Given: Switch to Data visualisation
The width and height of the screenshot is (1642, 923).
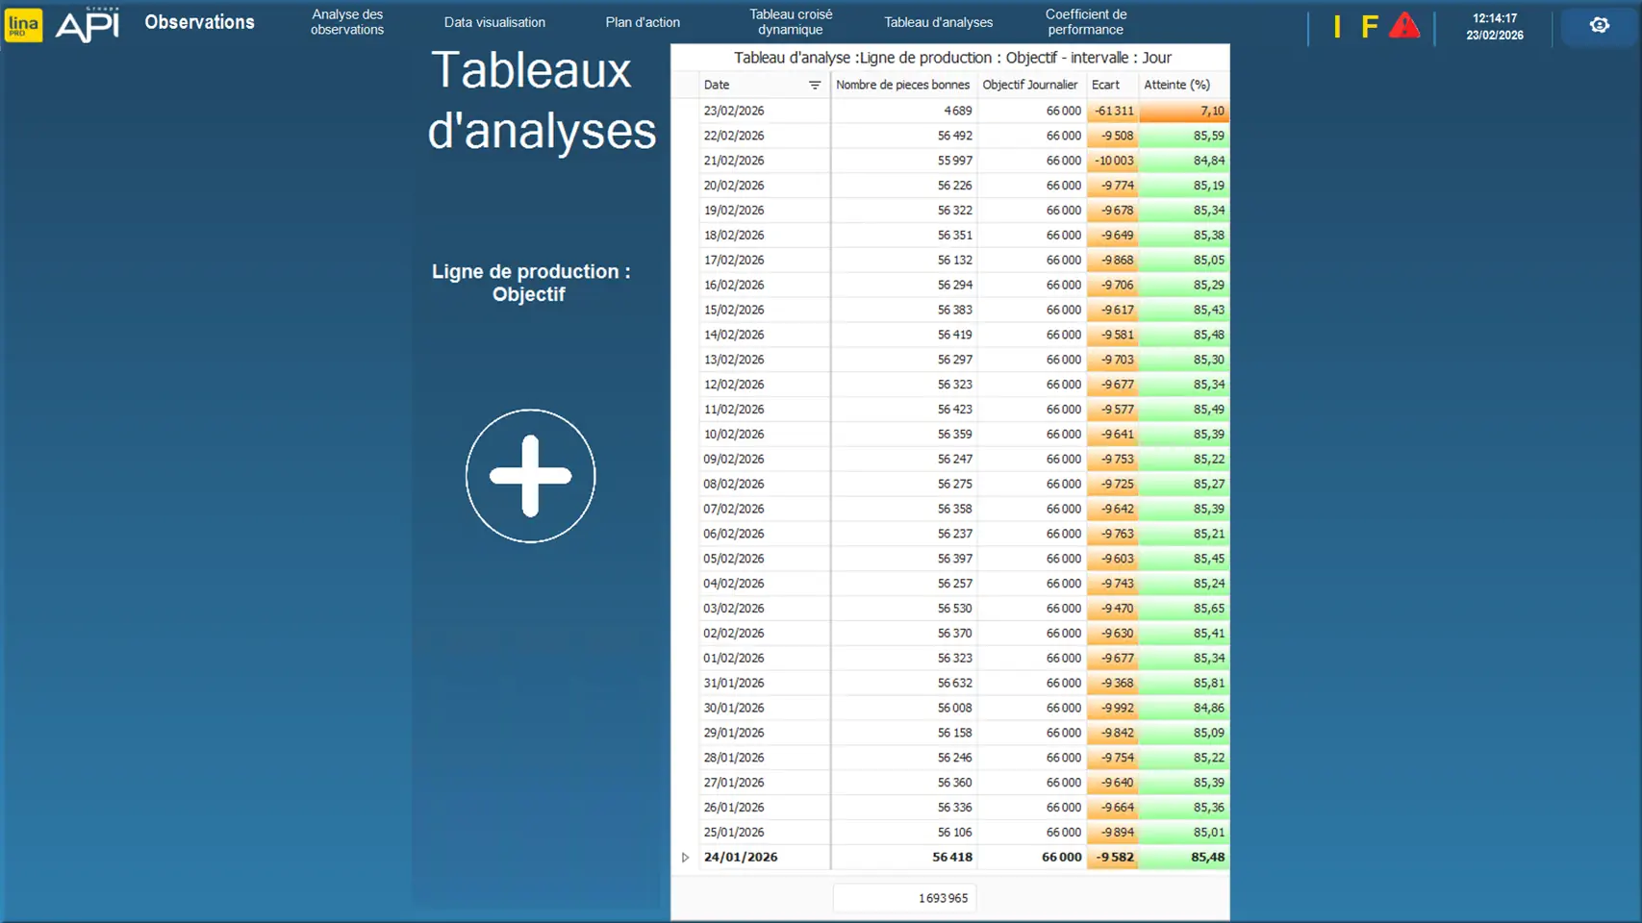Looking at the screenshot, I should click(x=494, y=22).
